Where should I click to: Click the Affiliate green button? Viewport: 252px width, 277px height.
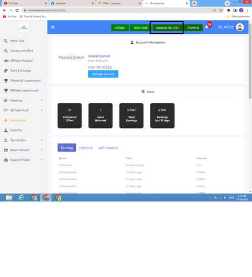(x=120, y=28)
